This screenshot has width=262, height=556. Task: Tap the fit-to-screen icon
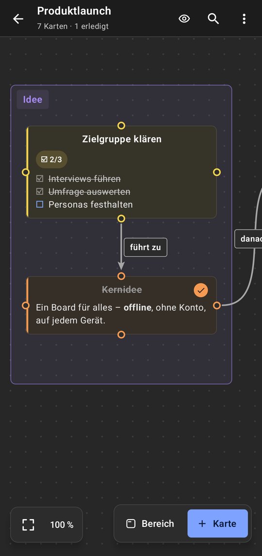[28, 524]
